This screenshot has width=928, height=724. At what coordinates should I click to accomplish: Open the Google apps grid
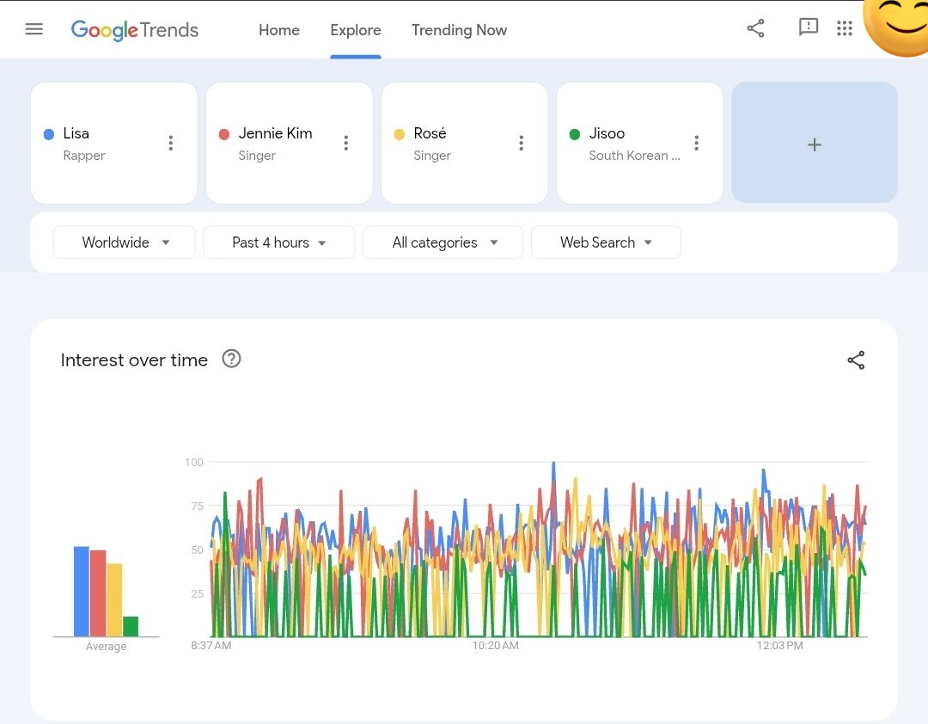coord(845,28)
